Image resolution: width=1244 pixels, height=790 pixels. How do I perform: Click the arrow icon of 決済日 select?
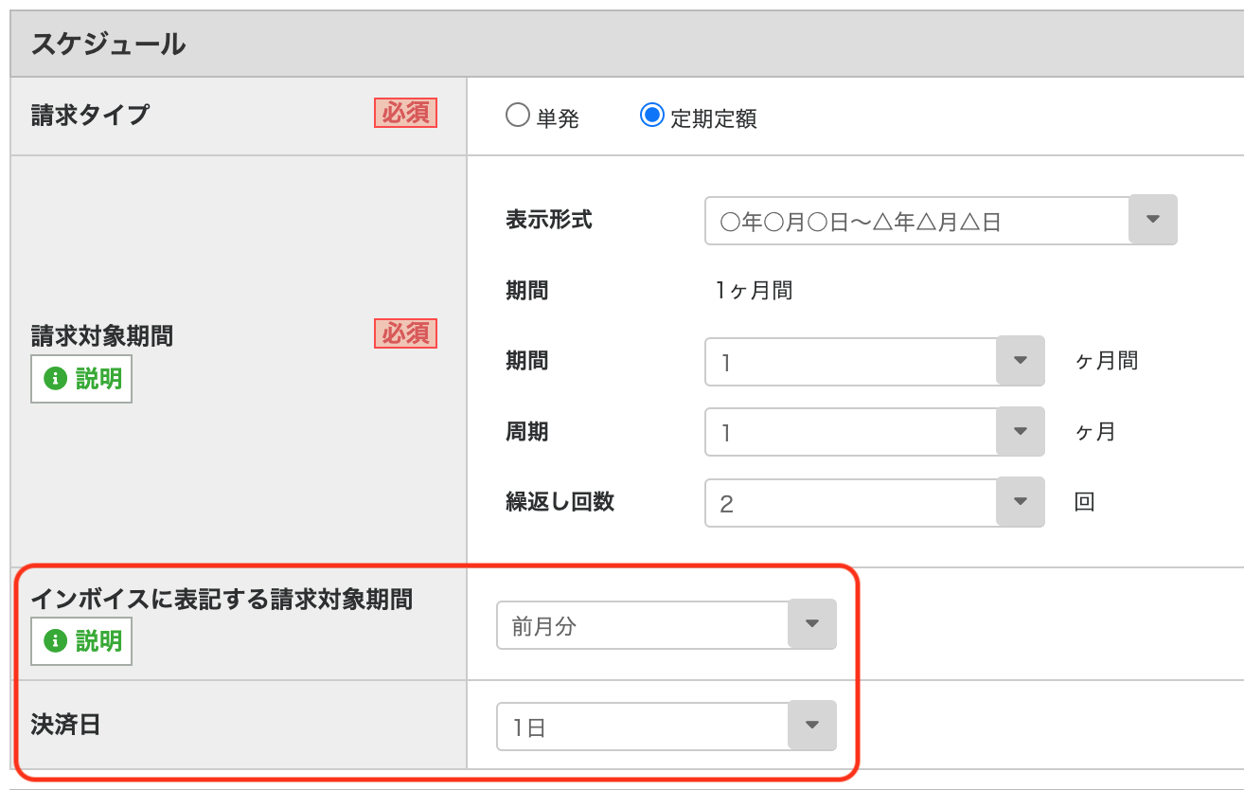coord(811,726)
